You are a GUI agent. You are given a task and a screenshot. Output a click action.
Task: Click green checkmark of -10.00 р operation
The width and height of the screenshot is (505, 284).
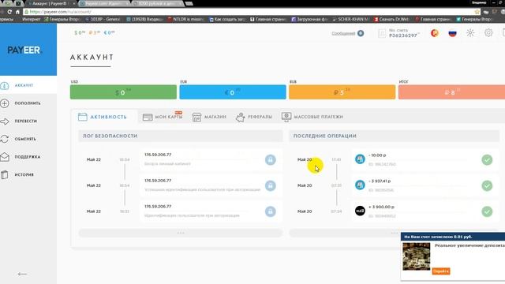(487, 159)
